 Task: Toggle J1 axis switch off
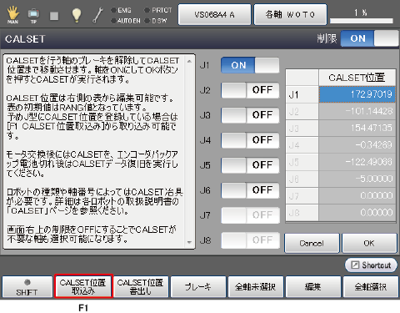click(250, 65)
